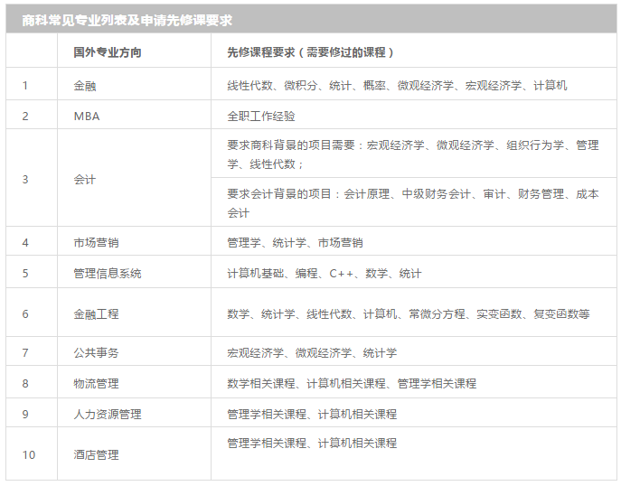This screenshot has width=621, height=486.
Task: Click the courses 宏观经济学、微观经济学、统计学
Action: [312, 352]
